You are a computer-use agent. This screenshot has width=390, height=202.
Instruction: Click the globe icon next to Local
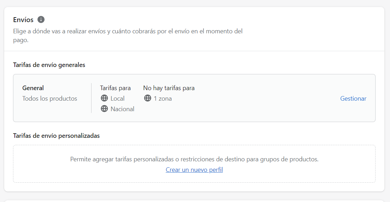[104, 98]
